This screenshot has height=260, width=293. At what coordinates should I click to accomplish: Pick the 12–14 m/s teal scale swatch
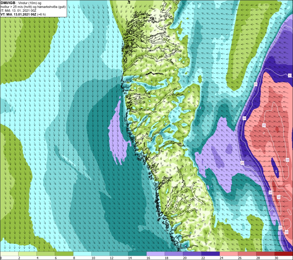pyautogui.click(x=119, y=254)
